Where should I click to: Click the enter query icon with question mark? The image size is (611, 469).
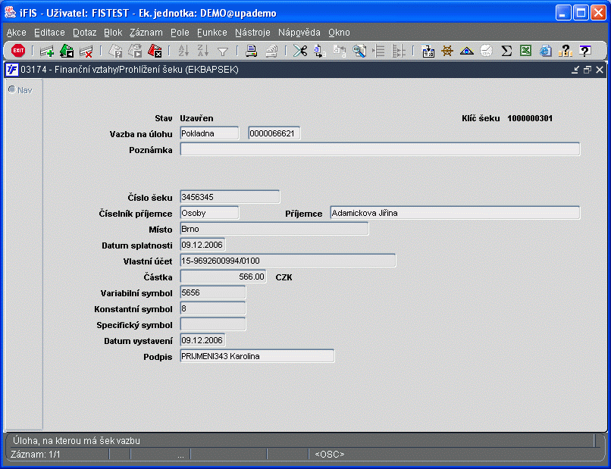116,51
